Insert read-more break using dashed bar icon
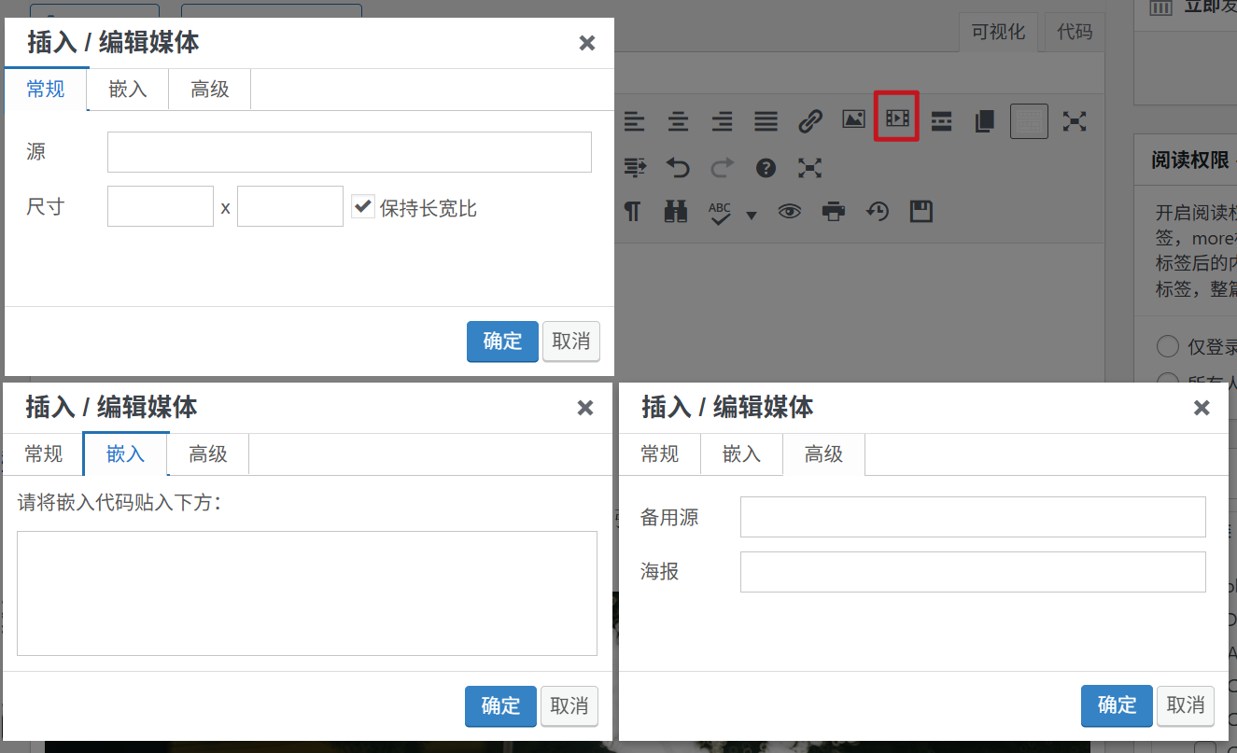 pyautogui.click(x=941, y=121)
